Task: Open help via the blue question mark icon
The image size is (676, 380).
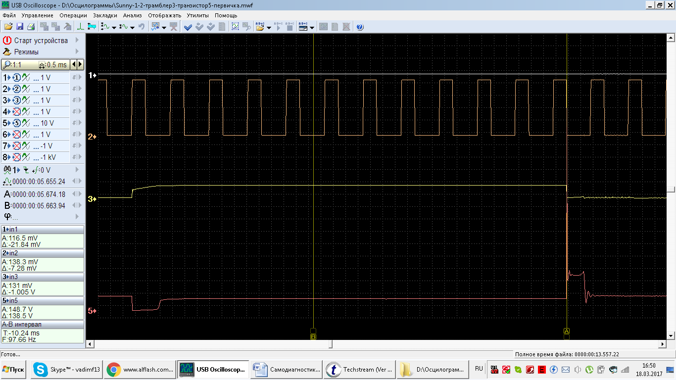Action: click(360, 27)
